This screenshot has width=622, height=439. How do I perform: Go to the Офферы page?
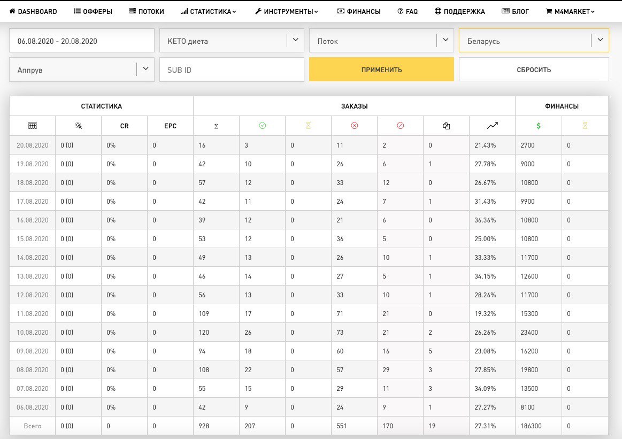[93, 12]
